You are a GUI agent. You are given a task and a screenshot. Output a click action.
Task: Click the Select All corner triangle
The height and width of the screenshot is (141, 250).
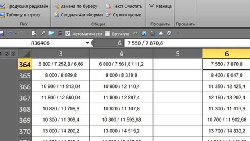[25, 53]
